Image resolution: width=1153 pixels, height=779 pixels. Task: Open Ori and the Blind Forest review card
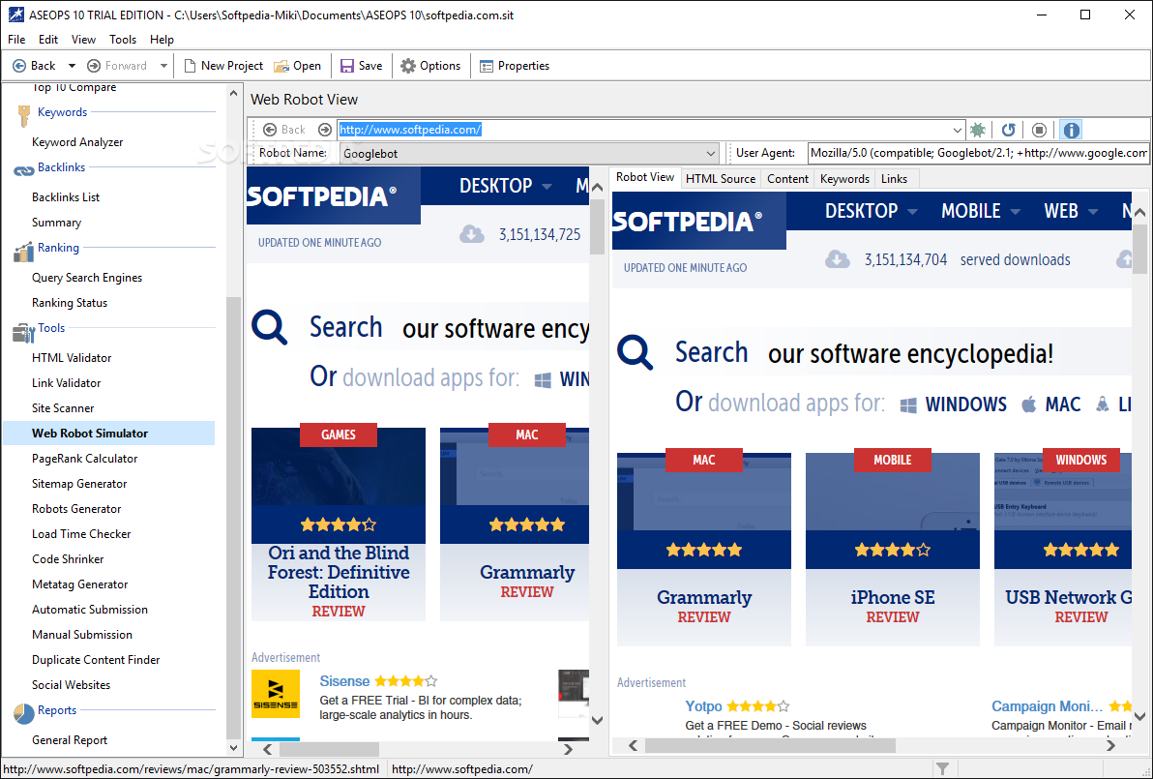(x=339, y=524)
